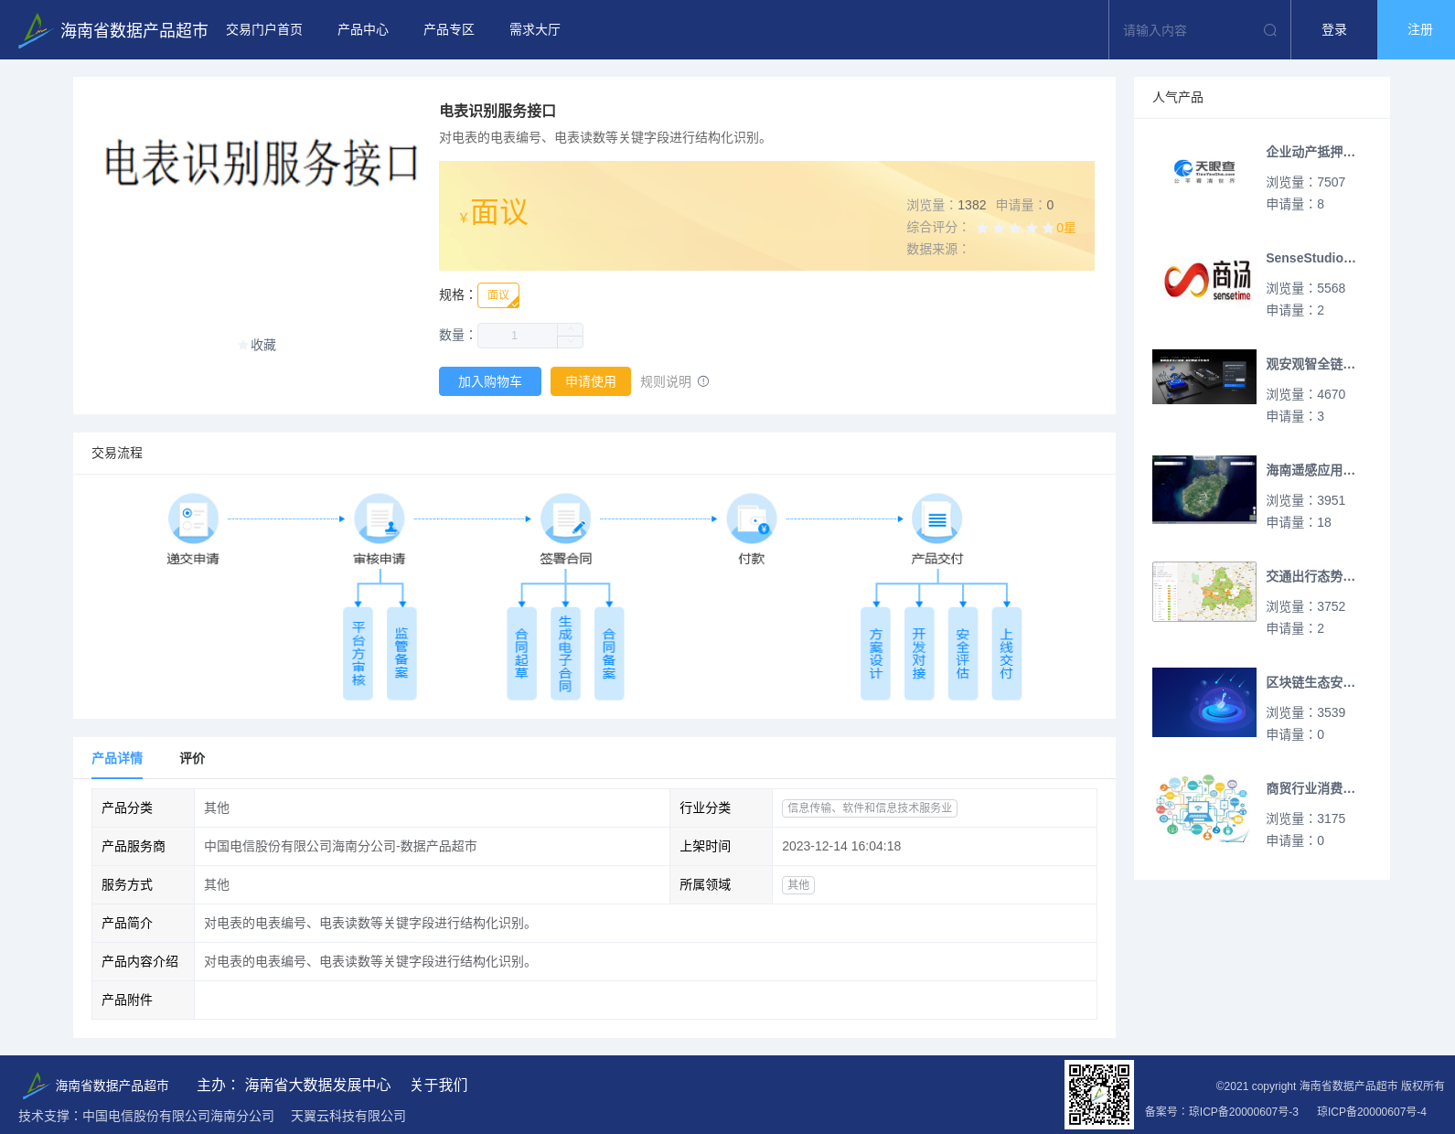
Task: Open the 海南遥感应用 map thumbnail
Action: click(x=1204, y=489)
